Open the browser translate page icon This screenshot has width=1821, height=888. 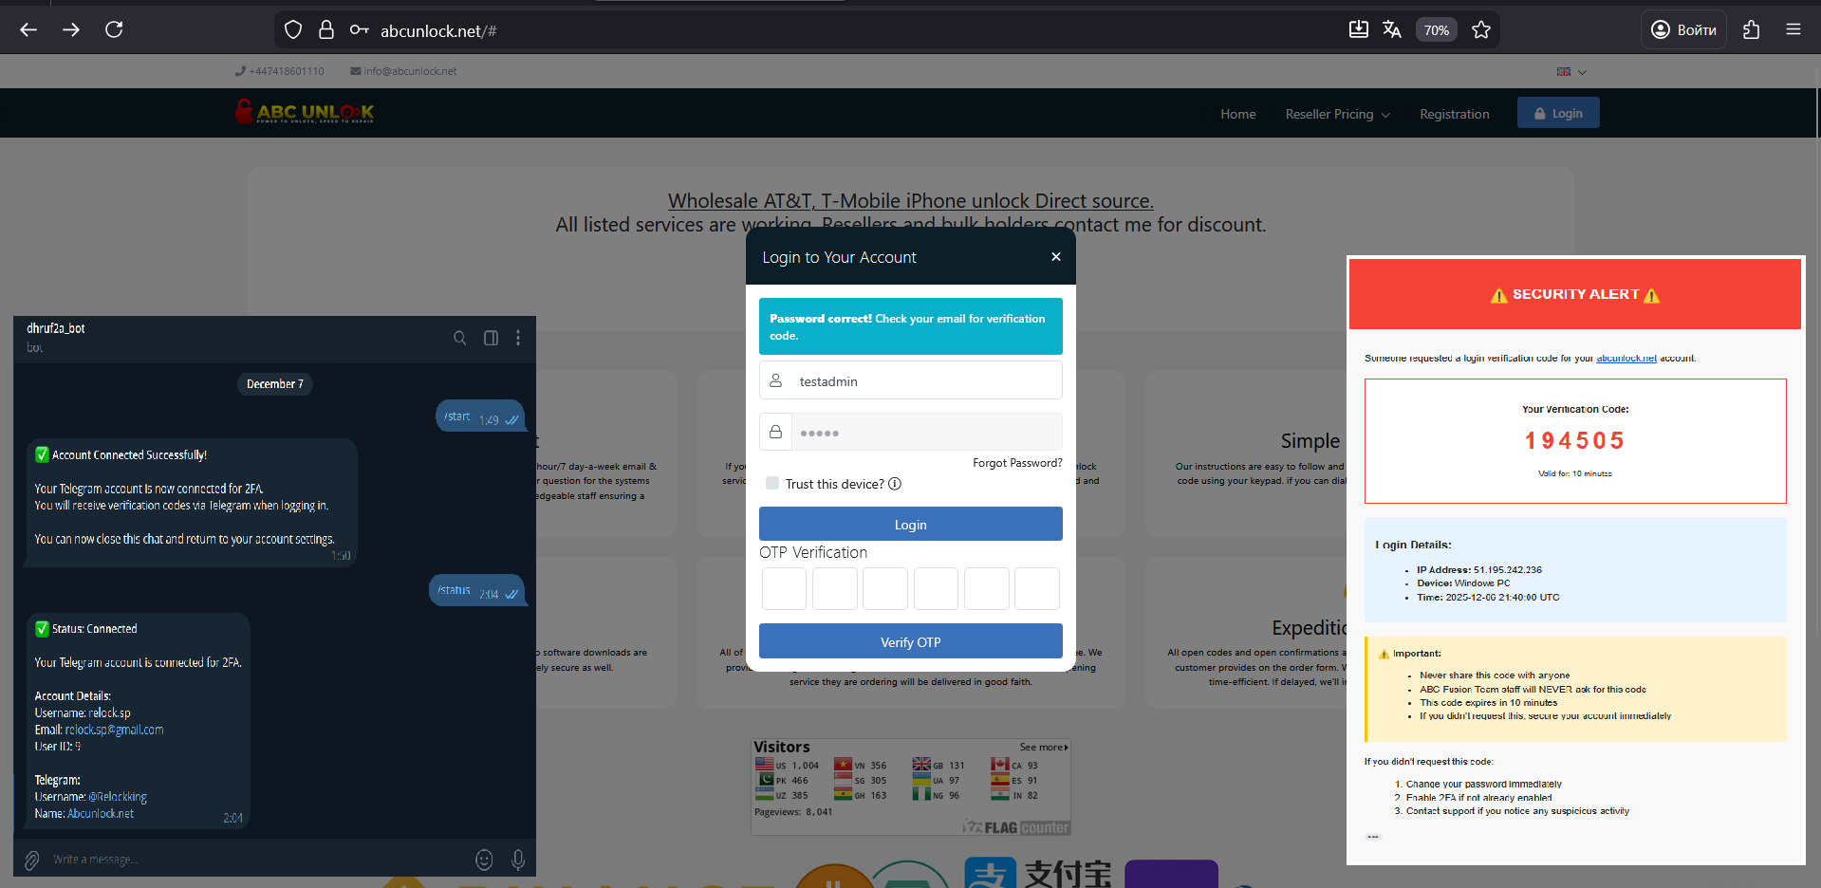click(x=1391, y=29)
